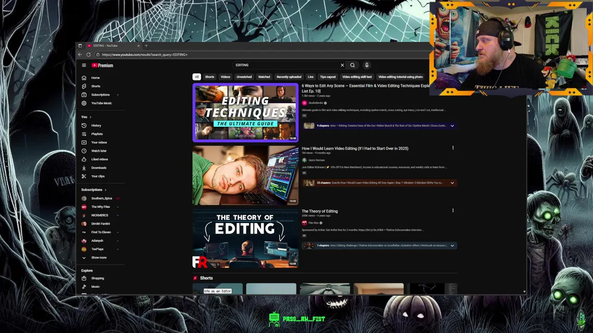Select the All filter chip
This screenshot has width=593, height=333.
(x=196, y=77)
